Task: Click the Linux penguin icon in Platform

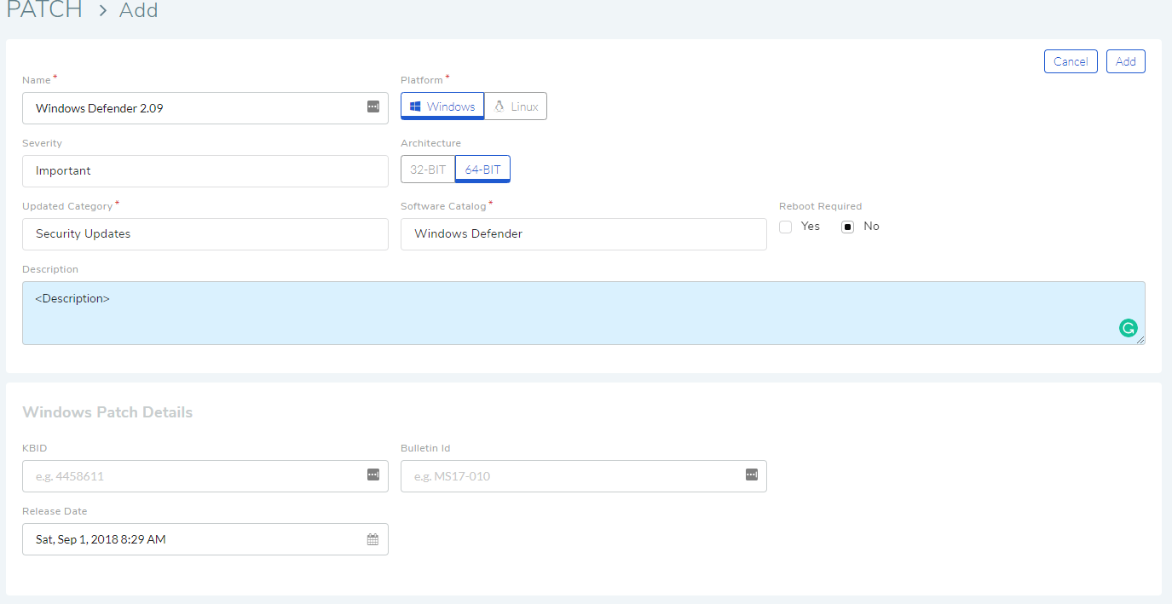Action: [x=499, y=106]
